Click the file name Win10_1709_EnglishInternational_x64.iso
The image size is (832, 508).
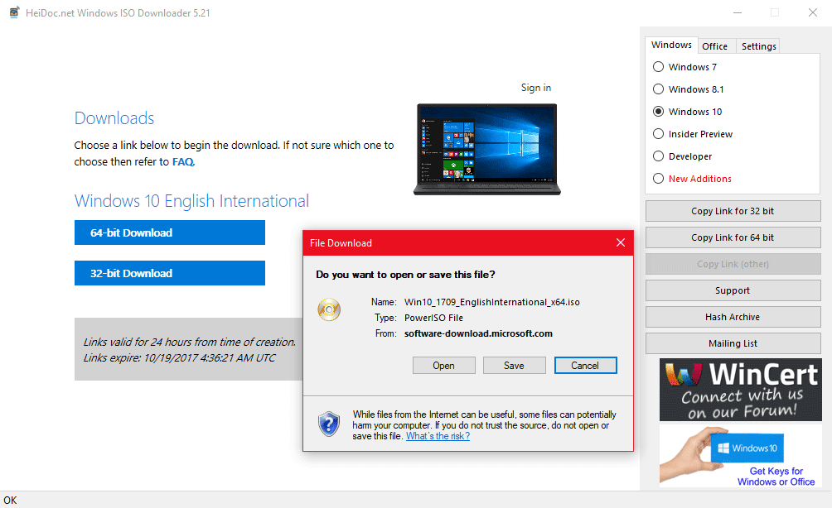pyautogui.click(x=492, y=302)
